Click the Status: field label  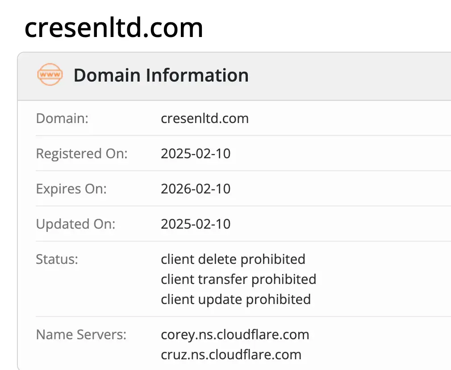pos(57,259)
